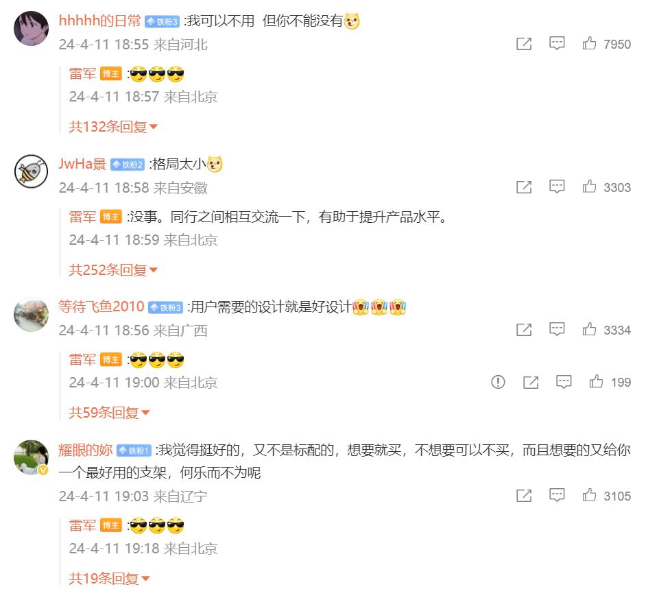Screen dimensions: 648x589
Task: Like 耀眼的妳's comment with 3105 likes
Action: tap(589, 495)
